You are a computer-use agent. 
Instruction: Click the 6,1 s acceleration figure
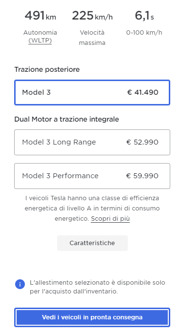(x=144, y=16)
